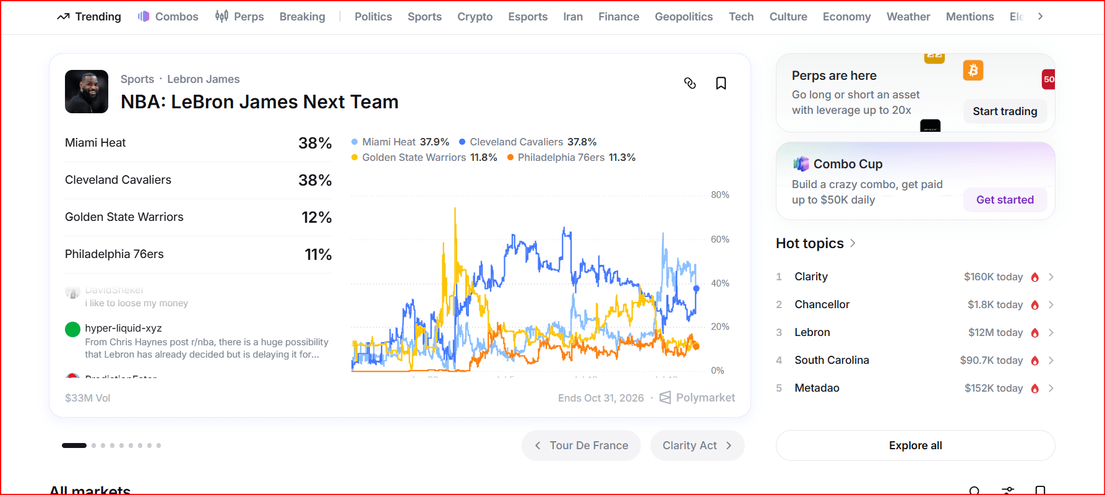This screenshot has height=495, width=1105.
Task: Click the Bitcoin icon in Perps banner
Action: click(x=973, y=70)
